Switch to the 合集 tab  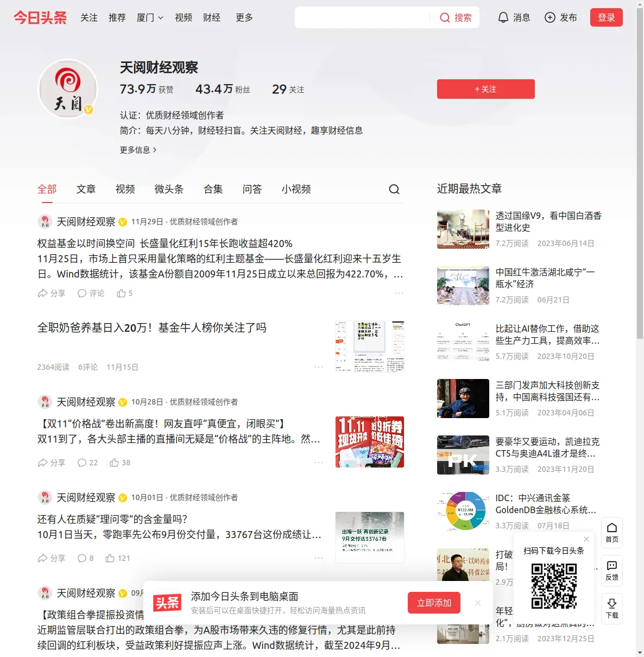tap(213, 189)
